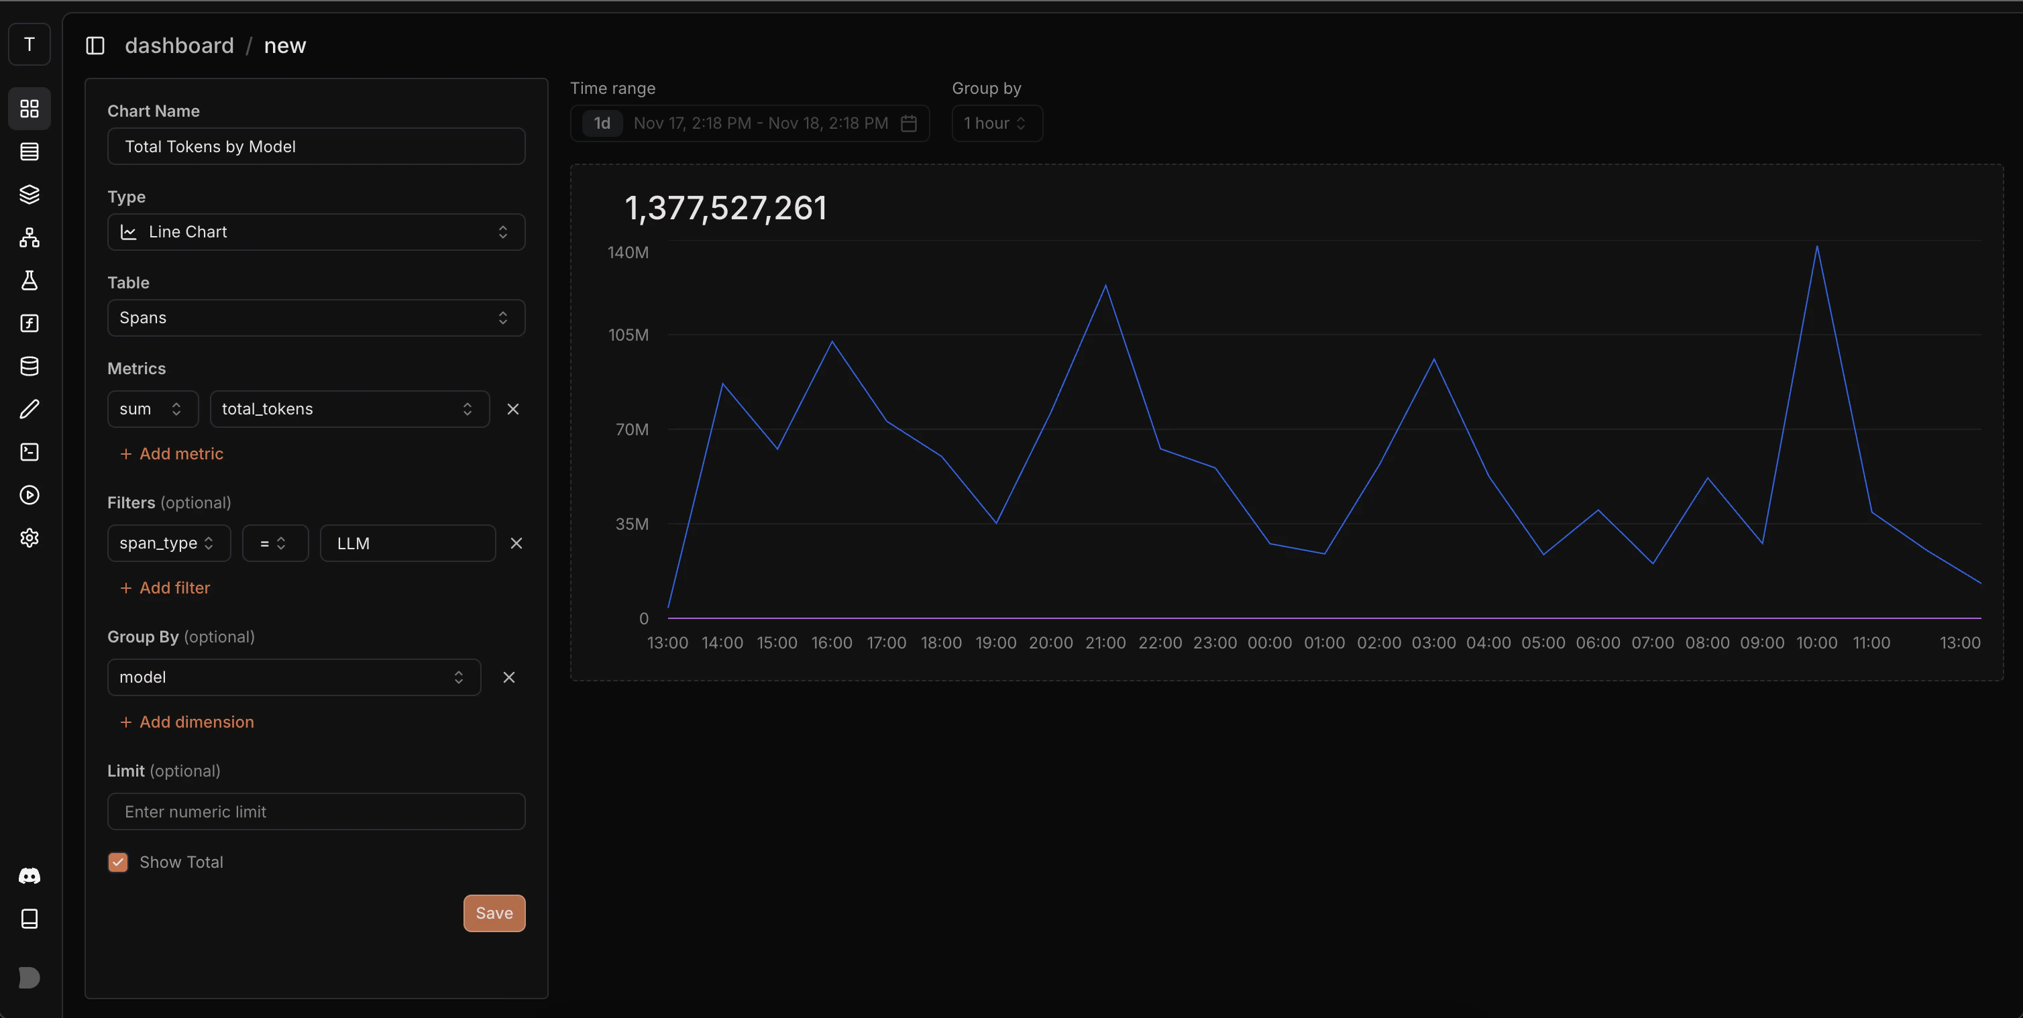Viewport: 2023px width, 1018px height.
Task: Click the Enter numeric limit field
Action: pos(316,811)
